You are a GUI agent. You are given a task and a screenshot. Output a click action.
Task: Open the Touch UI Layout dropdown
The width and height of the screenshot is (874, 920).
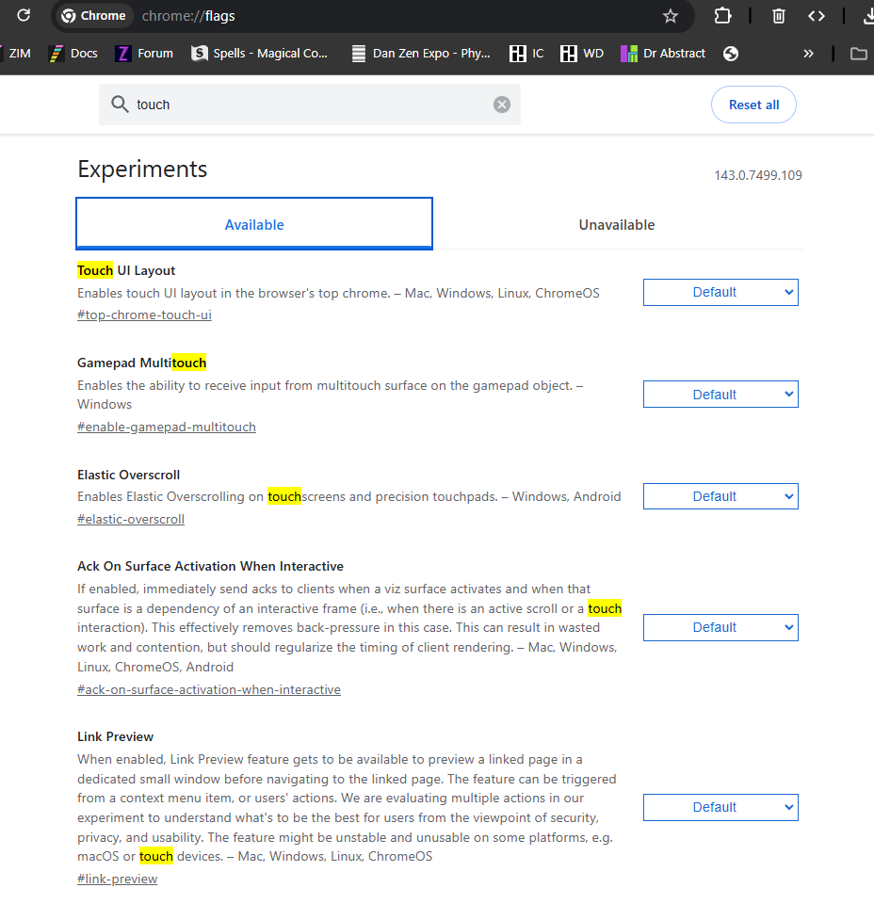(x=720, y=292)
